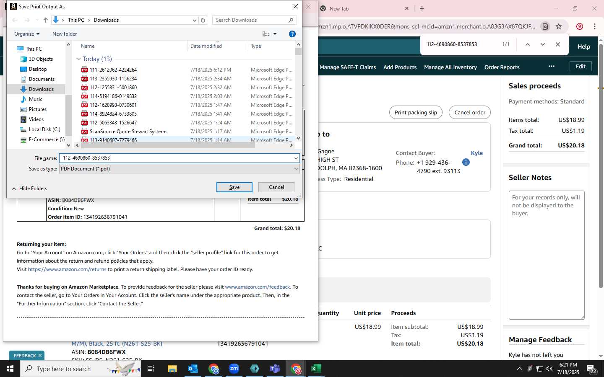Screen dimensions: 604x377
Task: Go up one folder level
Action: 46,20
